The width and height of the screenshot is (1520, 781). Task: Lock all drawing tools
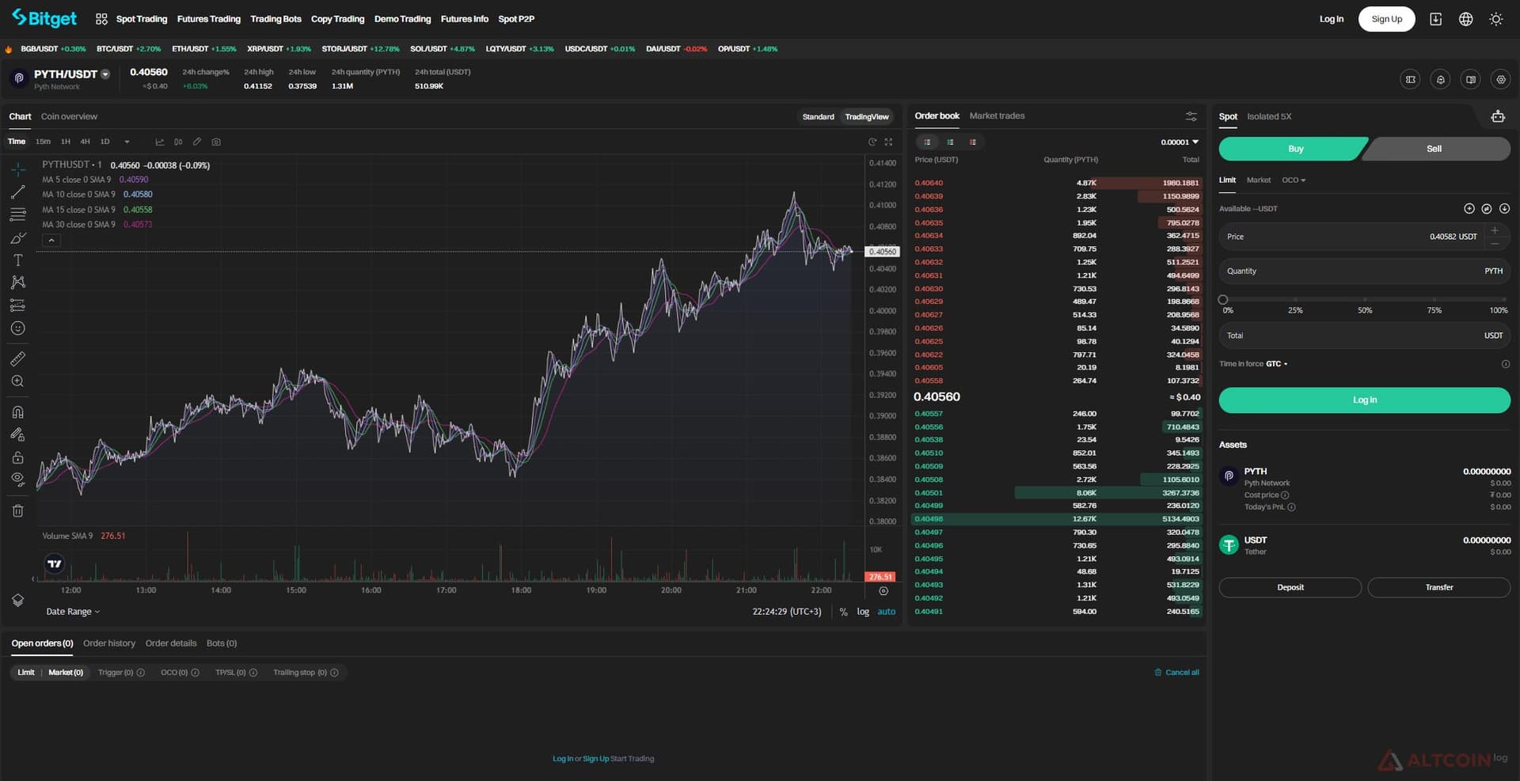click(18, 458)
